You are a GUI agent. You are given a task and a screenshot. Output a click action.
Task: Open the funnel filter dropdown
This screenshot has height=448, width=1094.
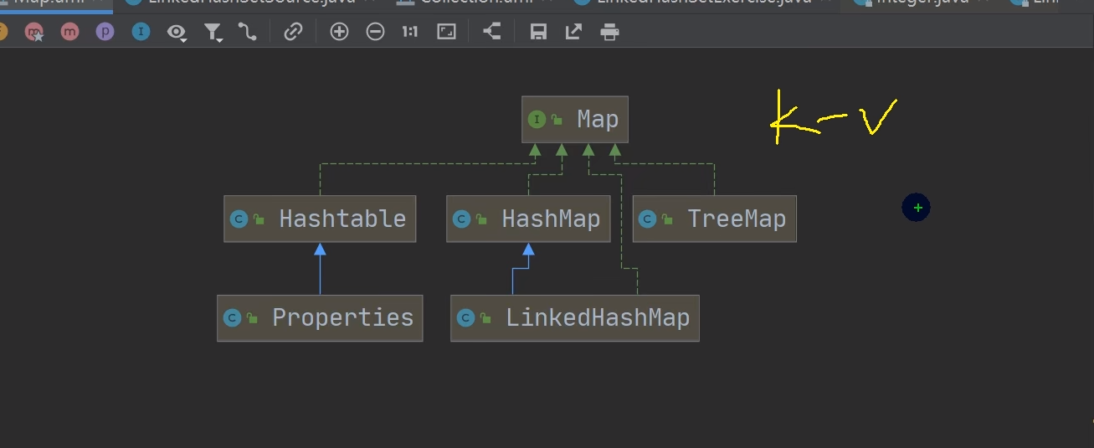coord(213,33)
